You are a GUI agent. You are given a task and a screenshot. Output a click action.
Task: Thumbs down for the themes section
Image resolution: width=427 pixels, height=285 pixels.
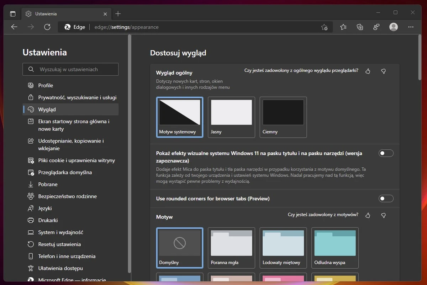383,215
